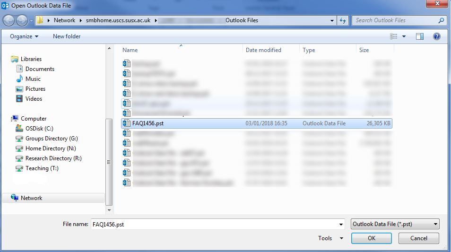Select Network in the navigation pane
The image size is (451, 252).
click(31, 198)
